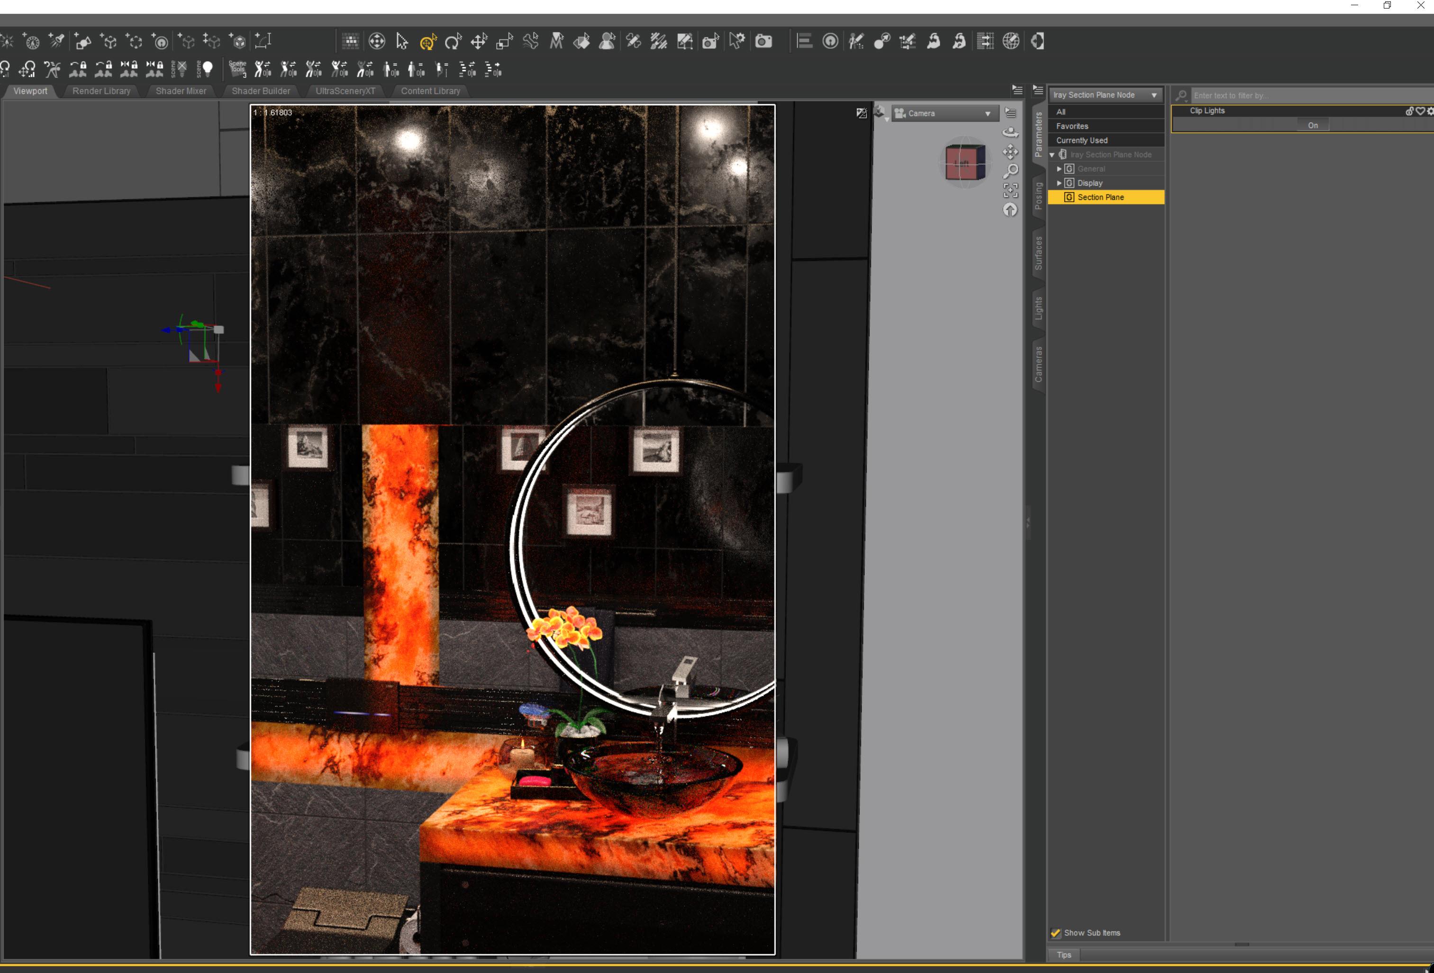Screen dimensions: 1434x973
Task: Select the Universal manipulation tool
Action: click(427, 42)
